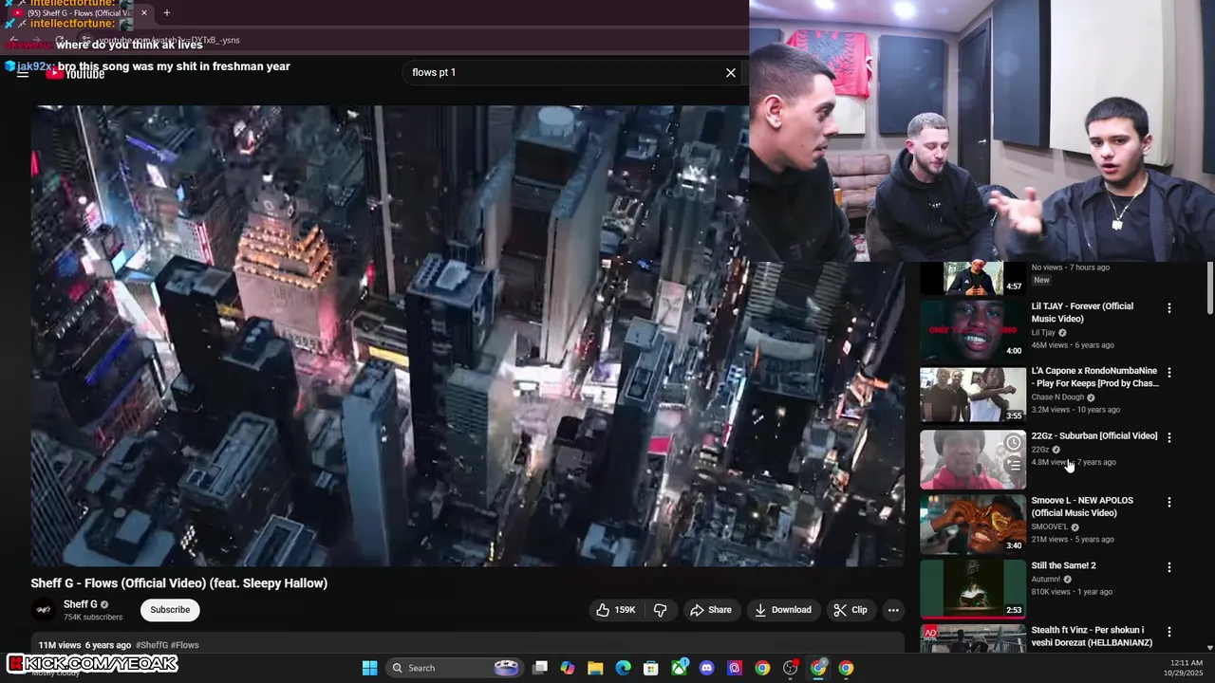Viewport: 1215px width, 683px height.
Task: Subscribe to the Sheff G channel
Action: [x=170, y=610]
